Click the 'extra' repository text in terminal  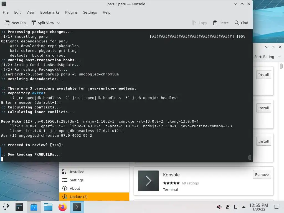point(38,93)
